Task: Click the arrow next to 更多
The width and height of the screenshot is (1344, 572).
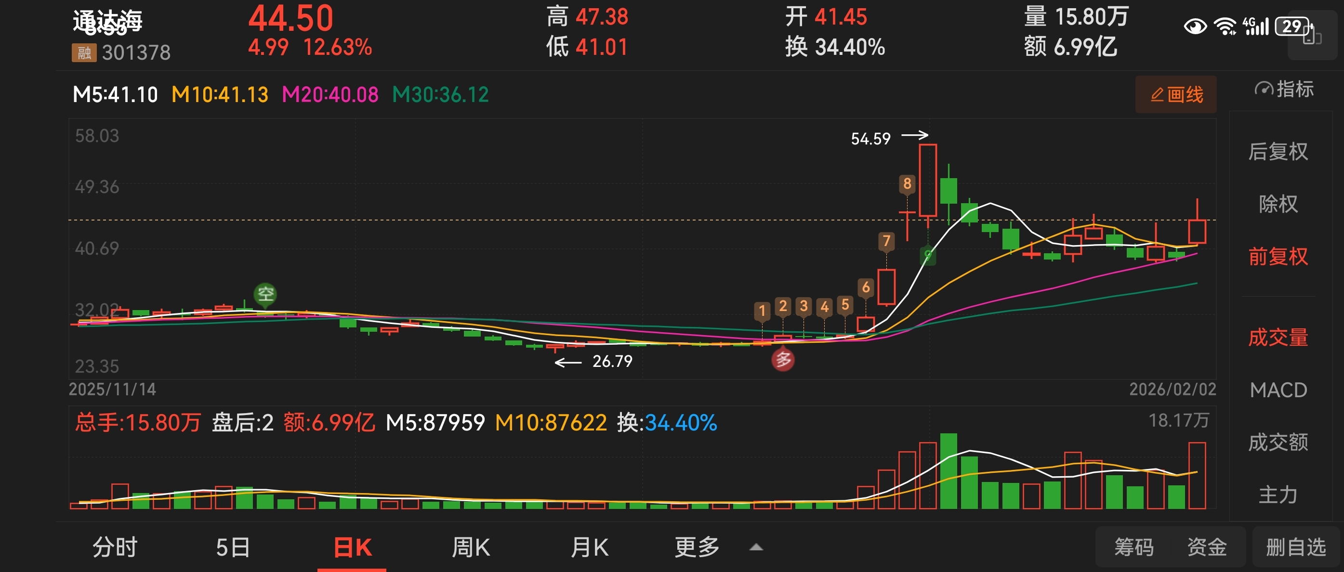Action: coord(756,547)
